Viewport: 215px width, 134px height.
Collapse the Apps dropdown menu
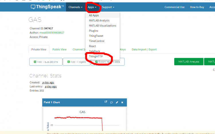coord(92,7)
